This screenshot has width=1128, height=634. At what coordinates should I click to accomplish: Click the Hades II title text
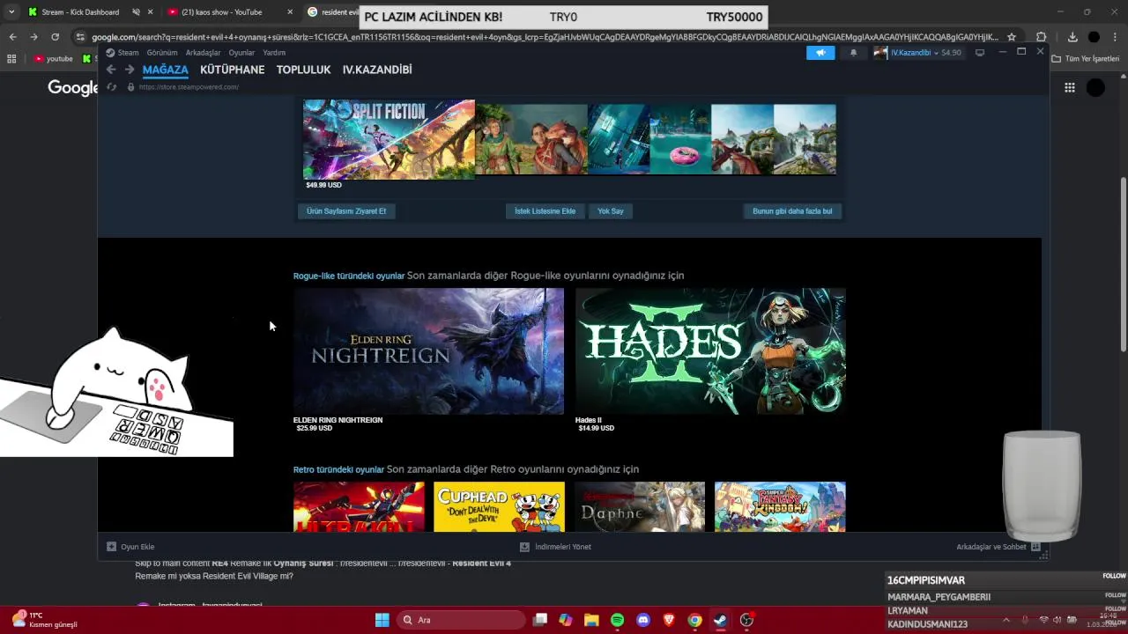click(x=589, y=420)
